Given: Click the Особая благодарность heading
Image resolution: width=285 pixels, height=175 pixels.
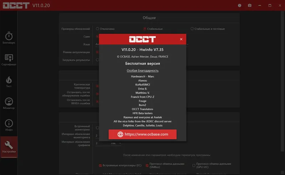Looking at the screenshot, I should pos(142,71).
